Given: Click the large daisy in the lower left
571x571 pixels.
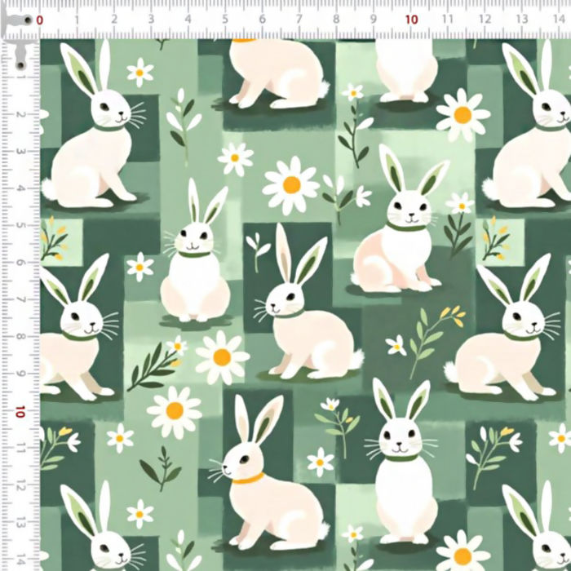Looking at the screenshot, I should coord(175,410).
